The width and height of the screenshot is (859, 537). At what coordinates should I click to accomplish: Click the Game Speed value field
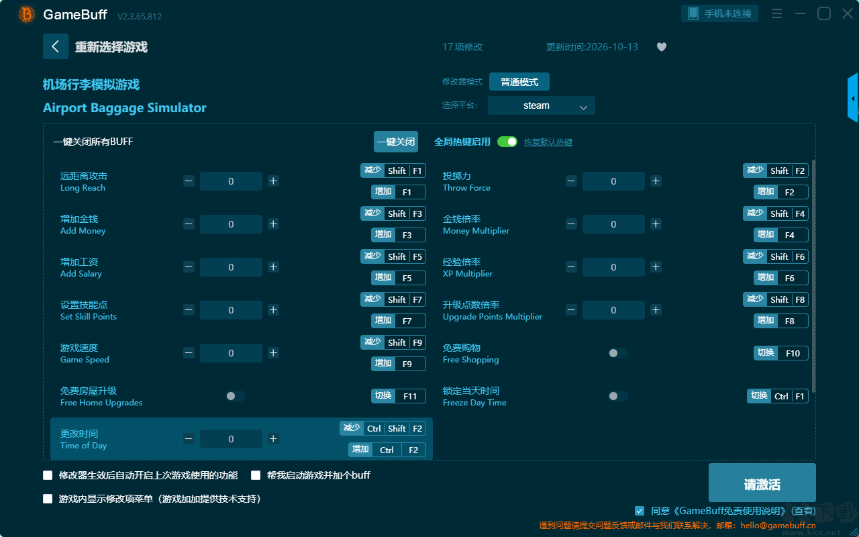231,353
